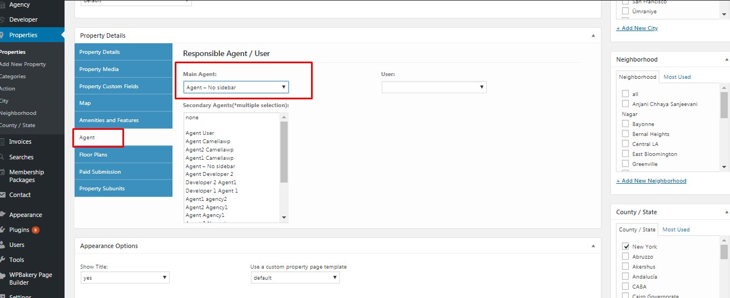Click the Plugins icon in the sidebar
This screenshot has height=298, width=730.
tap(3, 230)
